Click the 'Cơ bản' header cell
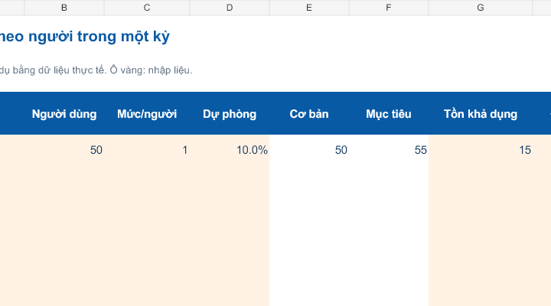The image size is (551, 306). (x=309, y=114)
